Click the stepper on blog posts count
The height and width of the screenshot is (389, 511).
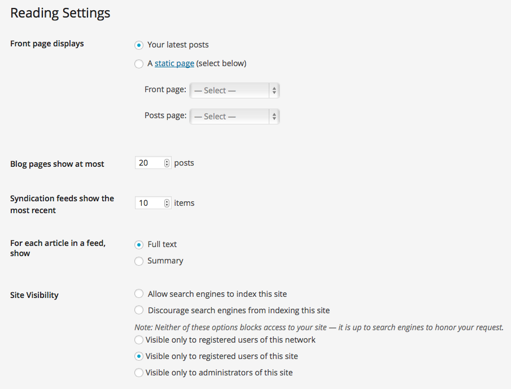[x=167, y=163]
